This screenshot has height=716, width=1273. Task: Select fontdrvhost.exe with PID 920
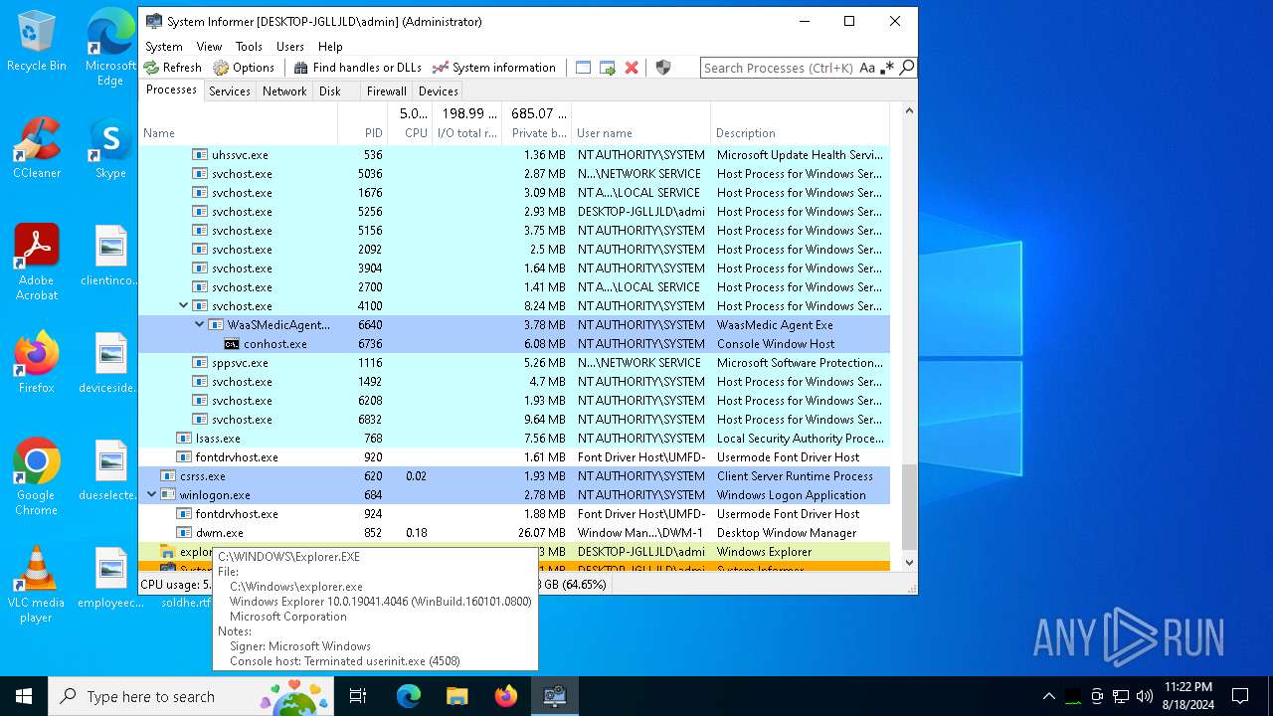click(514, 457)
